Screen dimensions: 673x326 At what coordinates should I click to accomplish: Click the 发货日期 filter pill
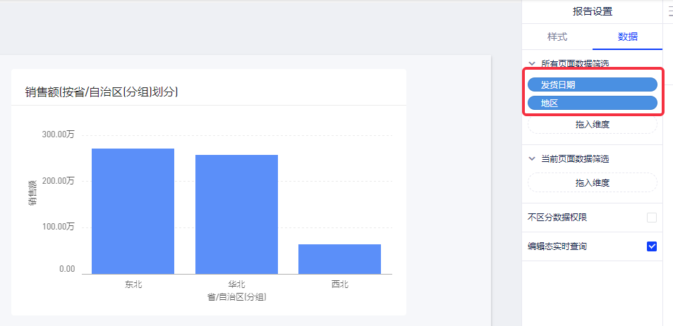[x=592, y=84]
